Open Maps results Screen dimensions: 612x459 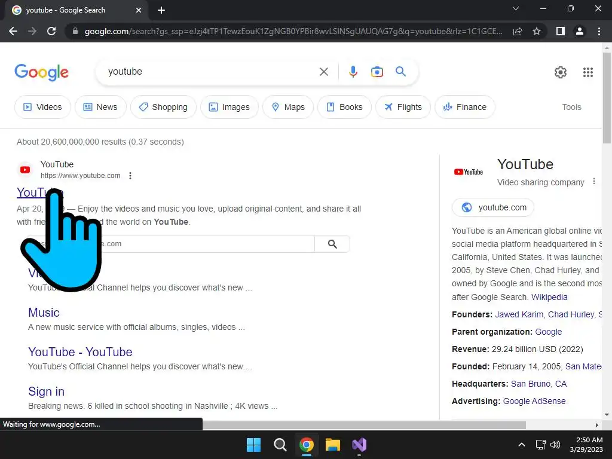click(288, 107)
